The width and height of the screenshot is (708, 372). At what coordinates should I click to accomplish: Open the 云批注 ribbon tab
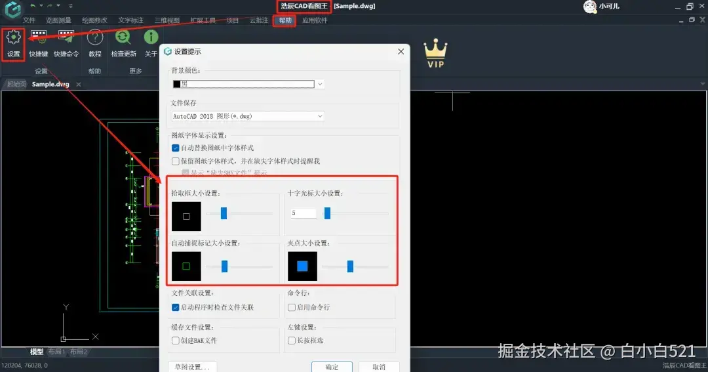point(259,20)
